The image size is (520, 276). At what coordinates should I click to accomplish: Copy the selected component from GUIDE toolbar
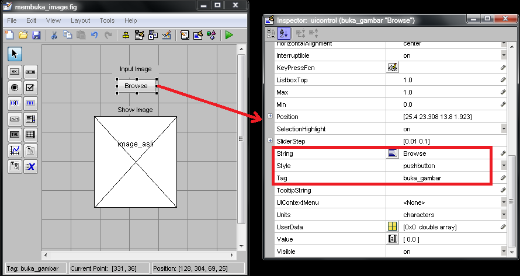[x=67, y=35]
